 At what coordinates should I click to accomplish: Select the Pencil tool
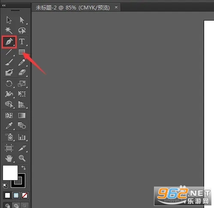point(22,62)
